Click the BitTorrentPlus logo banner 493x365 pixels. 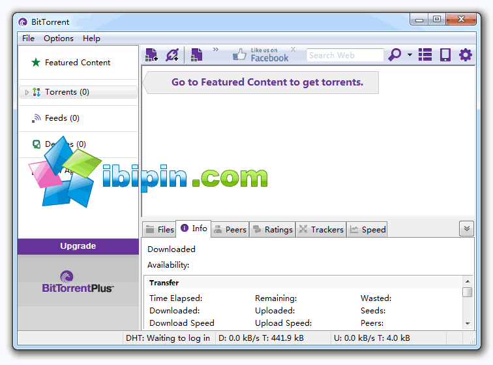78,281
